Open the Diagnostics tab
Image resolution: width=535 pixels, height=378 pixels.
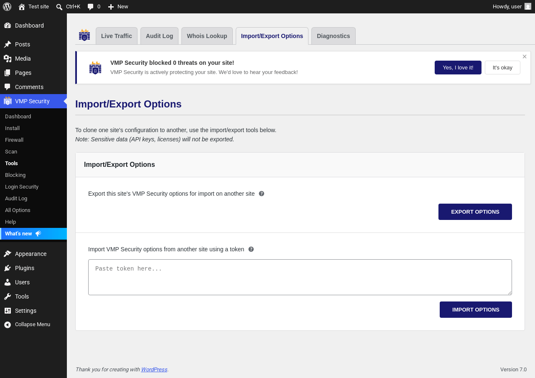tap(334, 36)
